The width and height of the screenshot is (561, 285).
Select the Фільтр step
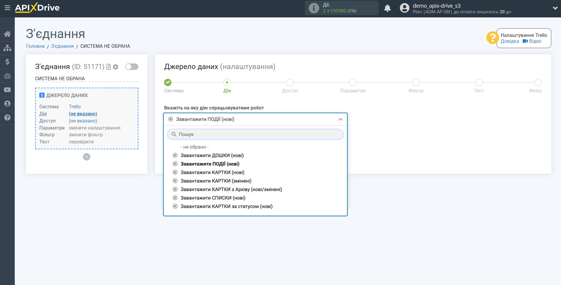[416, 82]
